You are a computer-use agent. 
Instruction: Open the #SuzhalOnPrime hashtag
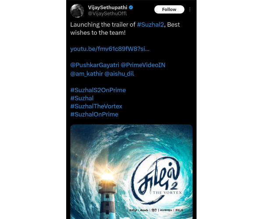94,114
